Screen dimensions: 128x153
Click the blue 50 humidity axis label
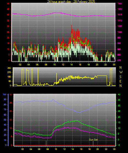5,120
